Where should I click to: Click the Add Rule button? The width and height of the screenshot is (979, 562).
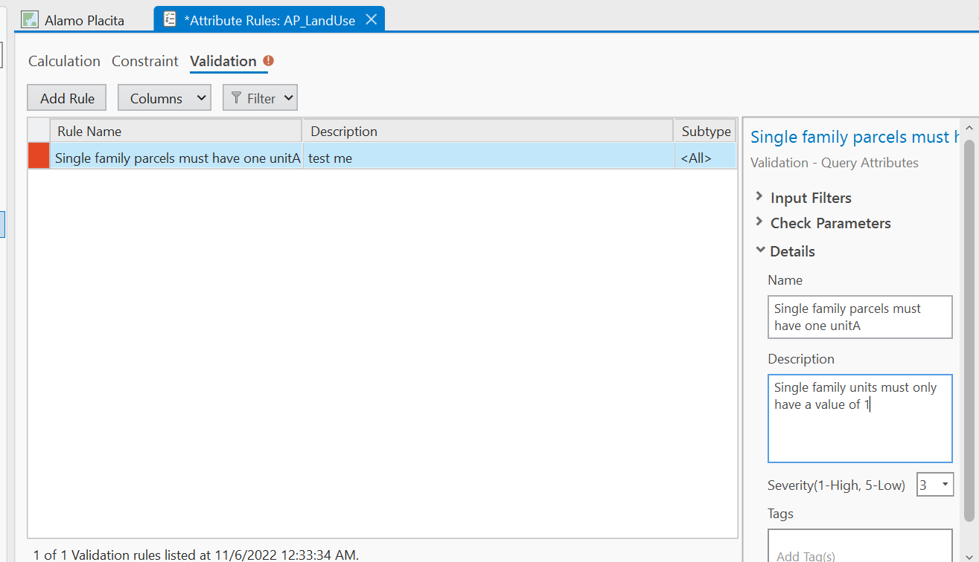coord(67,98)
